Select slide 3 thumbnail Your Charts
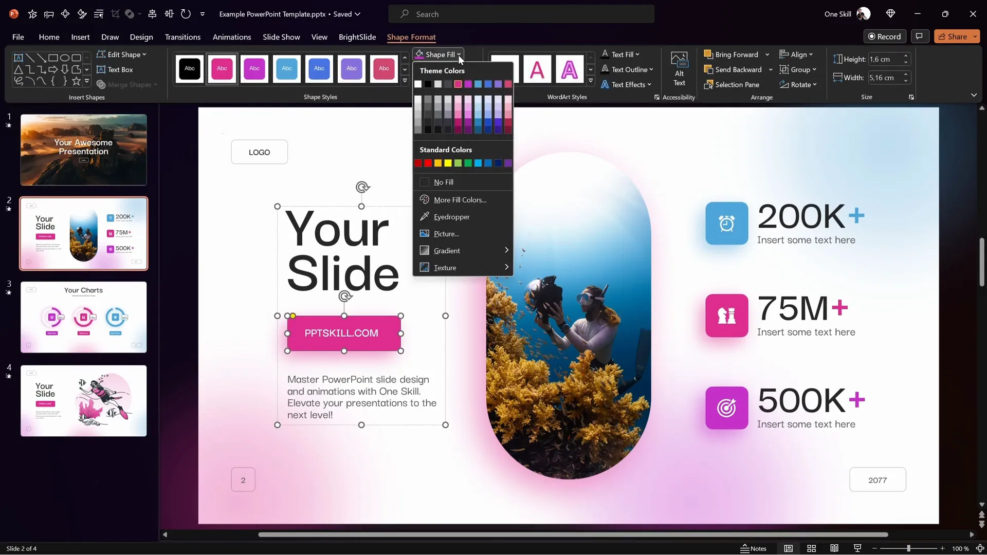The height and width of the screenshot is (555, 987). (x=83, y=317)
